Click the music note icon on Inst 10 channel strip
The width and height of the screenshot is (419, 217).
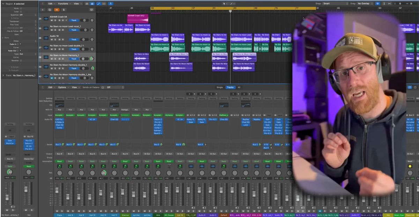point(92,166)
